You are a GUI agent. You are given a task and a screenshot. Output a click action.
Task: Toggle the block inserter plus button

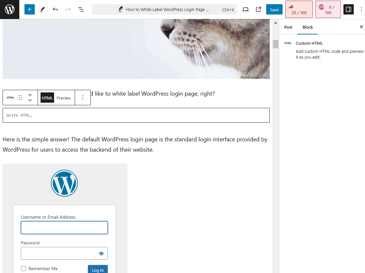click(30, 9)
